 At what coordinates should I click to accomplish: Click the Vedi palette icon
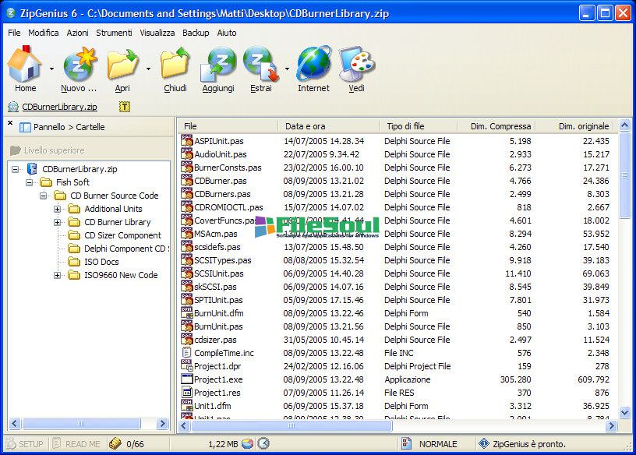pyautogui.click(x=356, y=64)
